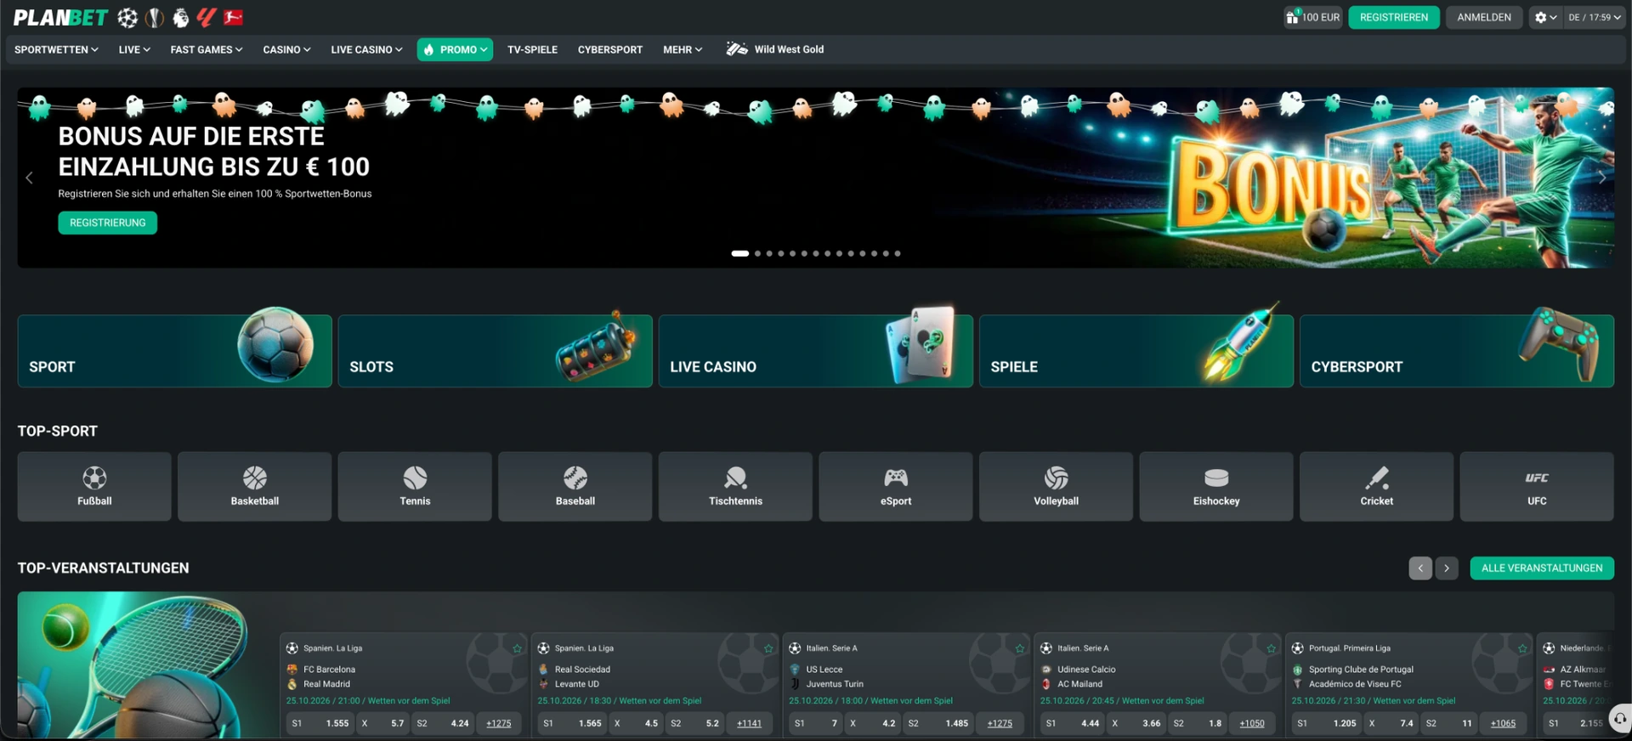Favorite the Real Sociedad vs Levante match

pyautogui.click(x=768, y=648)
